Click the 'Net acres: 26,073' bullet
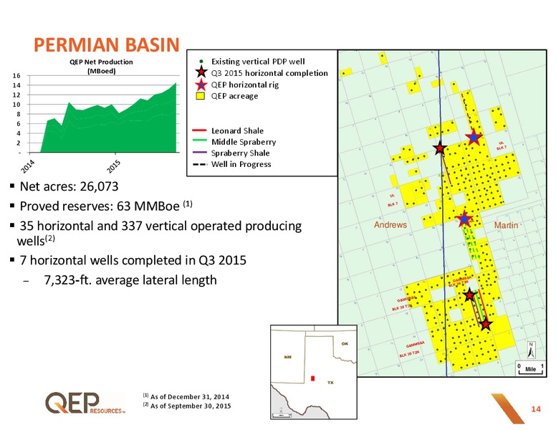This screenshot has width=556, height=430. [x=69, y=186]
